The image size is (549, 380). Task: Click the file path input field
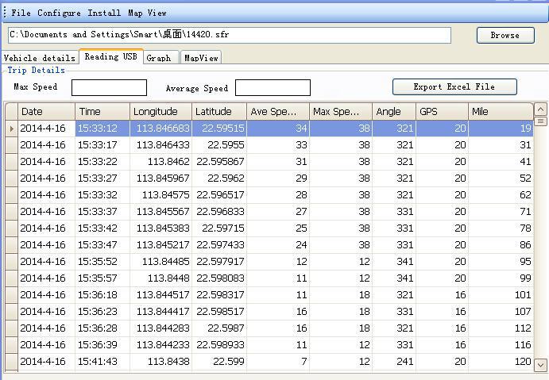tap(229, 35)
